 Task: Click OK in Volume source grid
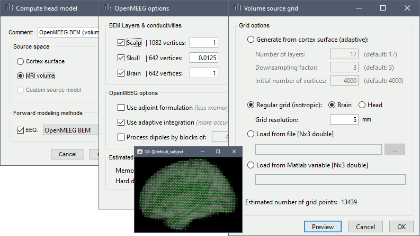tap(401, 226)
